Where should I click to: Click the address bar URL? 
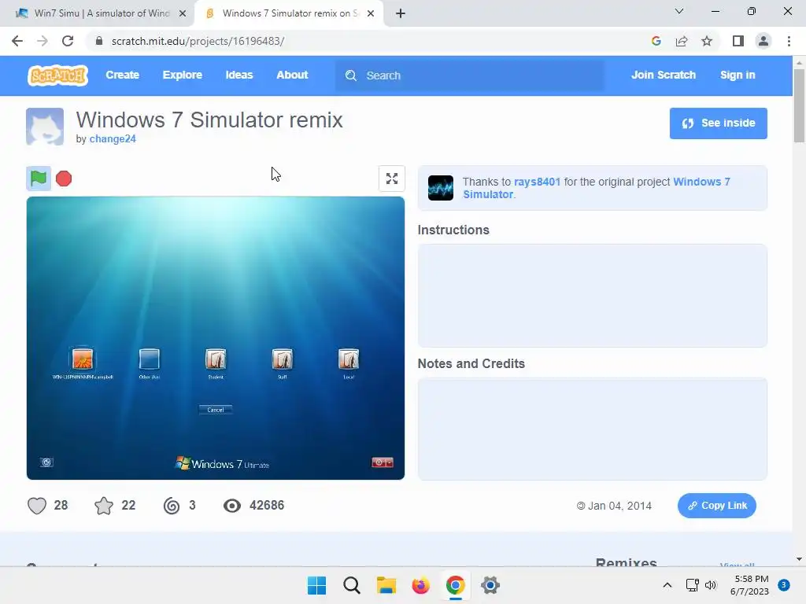point(198,41)
